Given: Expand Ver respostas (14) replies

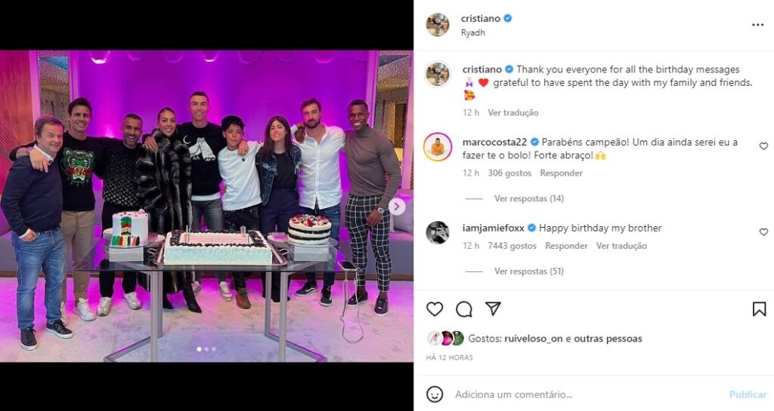Looking at the screenshot, I should [529, 198].
